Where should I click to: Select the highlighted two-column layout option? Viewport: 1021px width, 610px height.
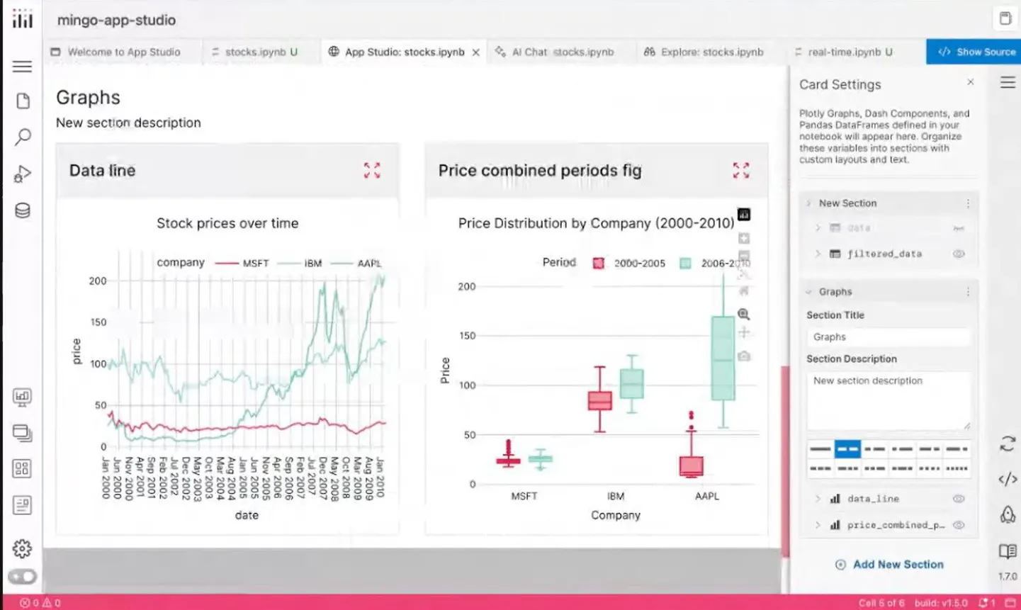(x=847, y=449)
